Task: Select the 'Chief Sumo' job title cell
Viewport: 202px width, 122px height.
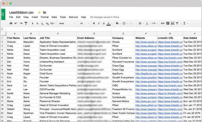Action: [58, 74]
